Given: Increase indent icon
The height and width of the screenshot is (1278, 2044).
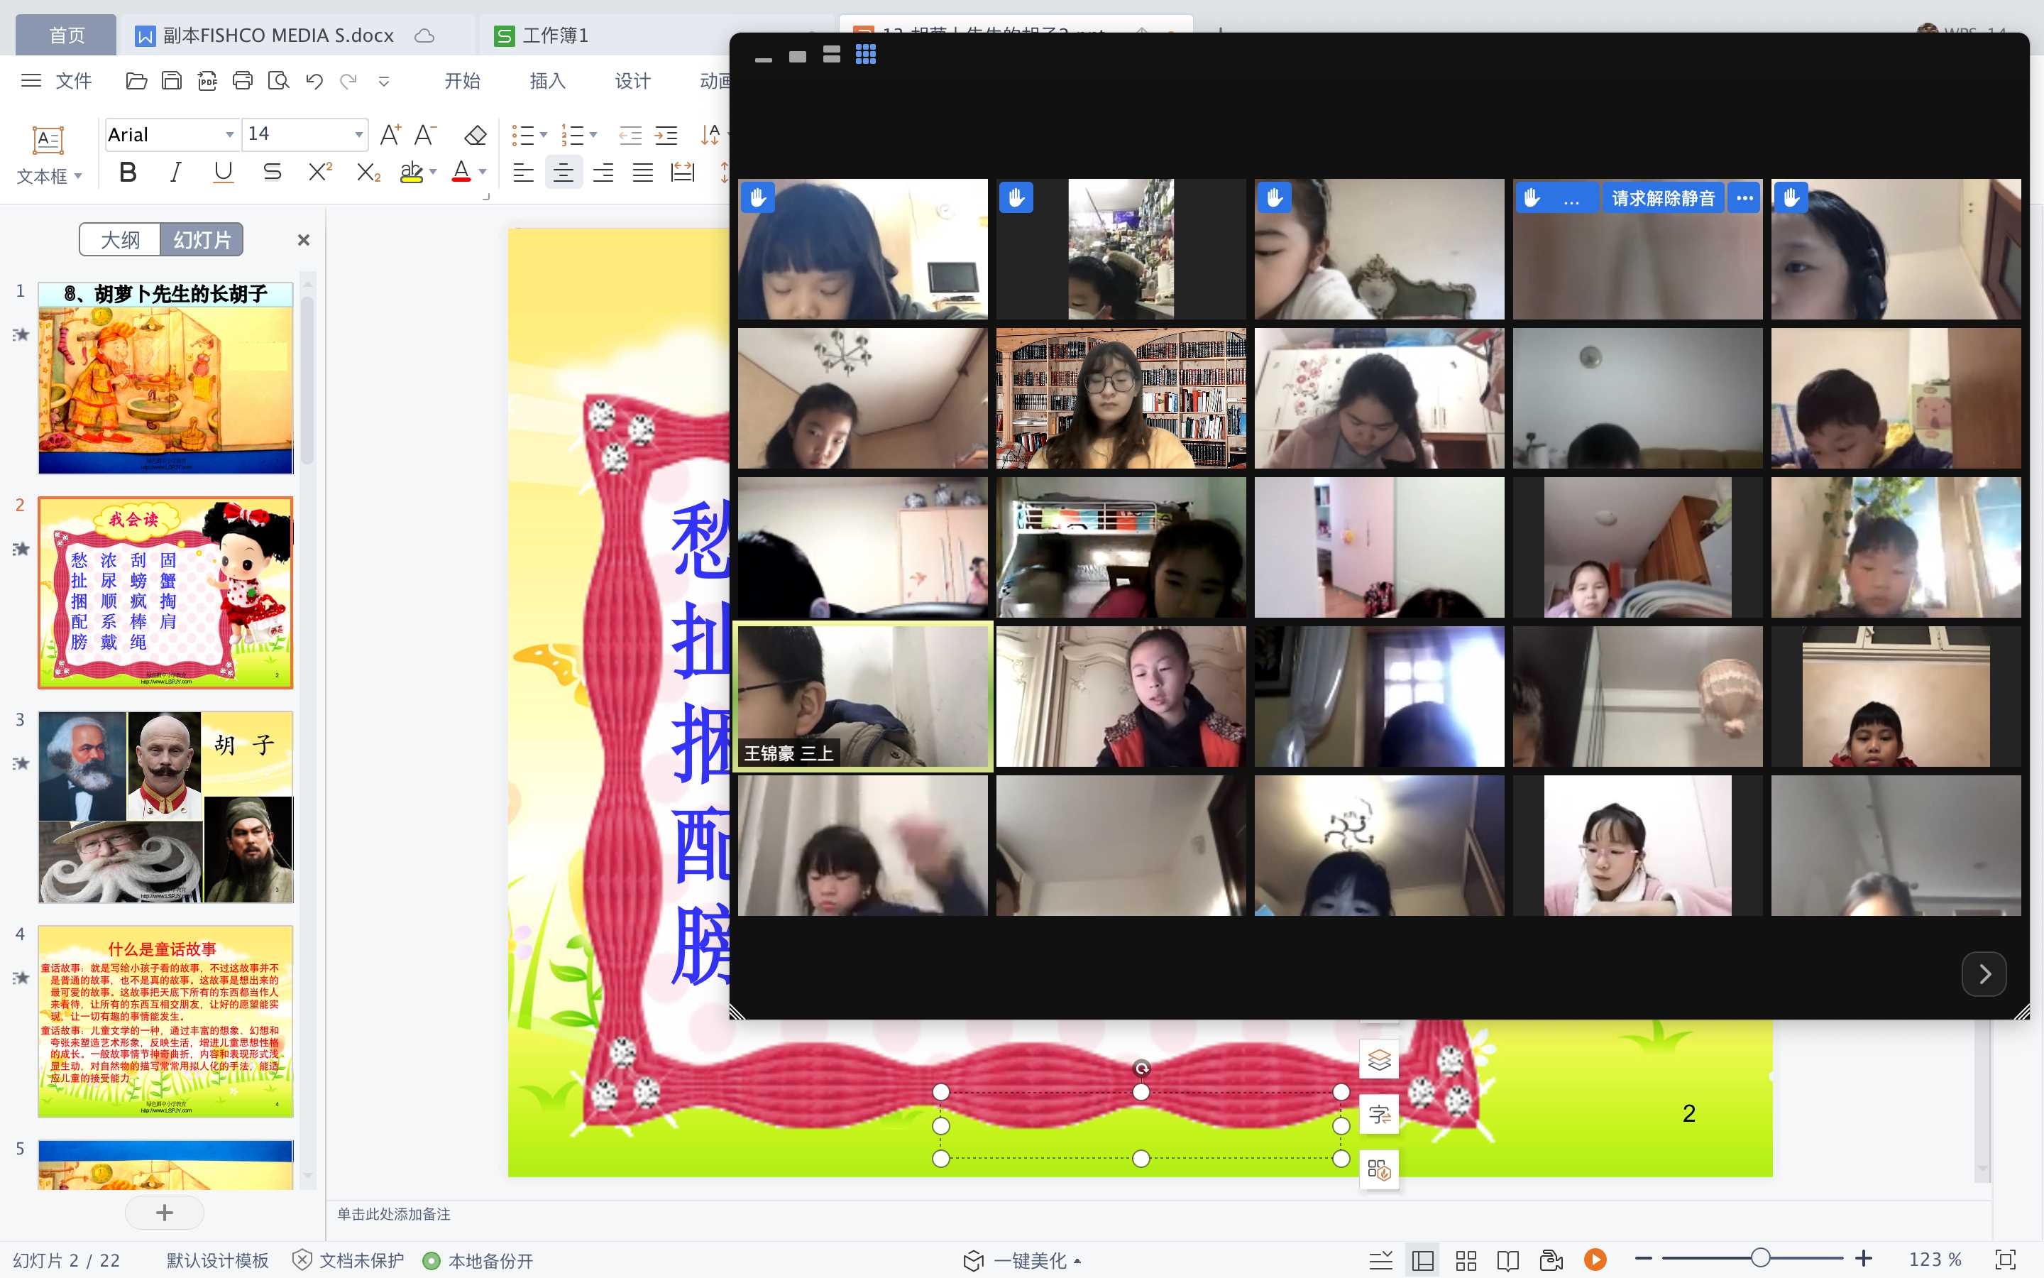Looking at the screenshot, I should [x=666, y=135].
